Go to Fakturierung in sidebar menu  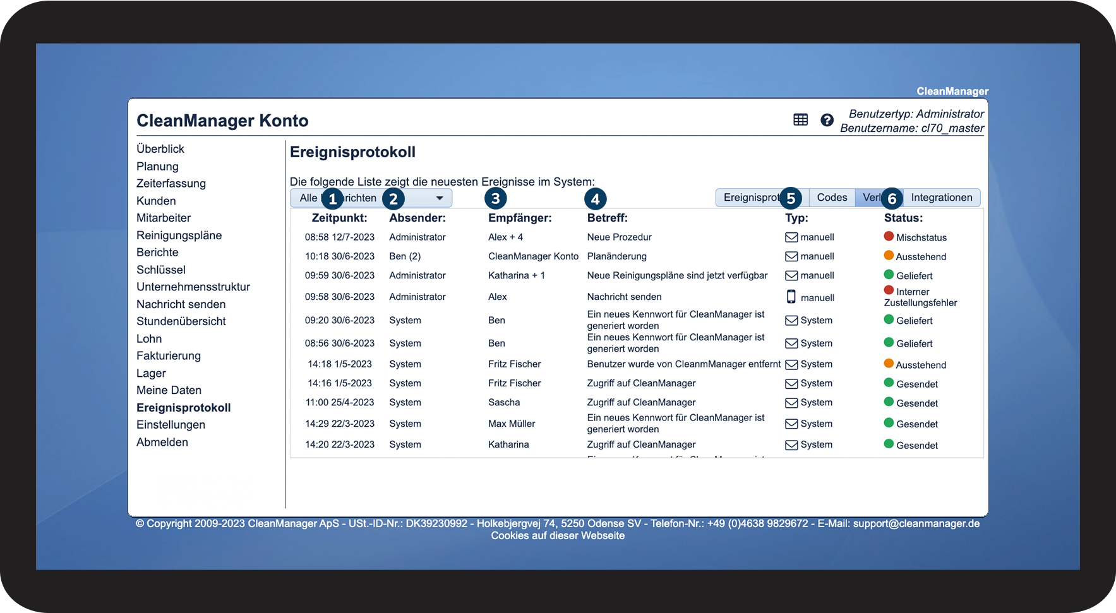[169, 355]
